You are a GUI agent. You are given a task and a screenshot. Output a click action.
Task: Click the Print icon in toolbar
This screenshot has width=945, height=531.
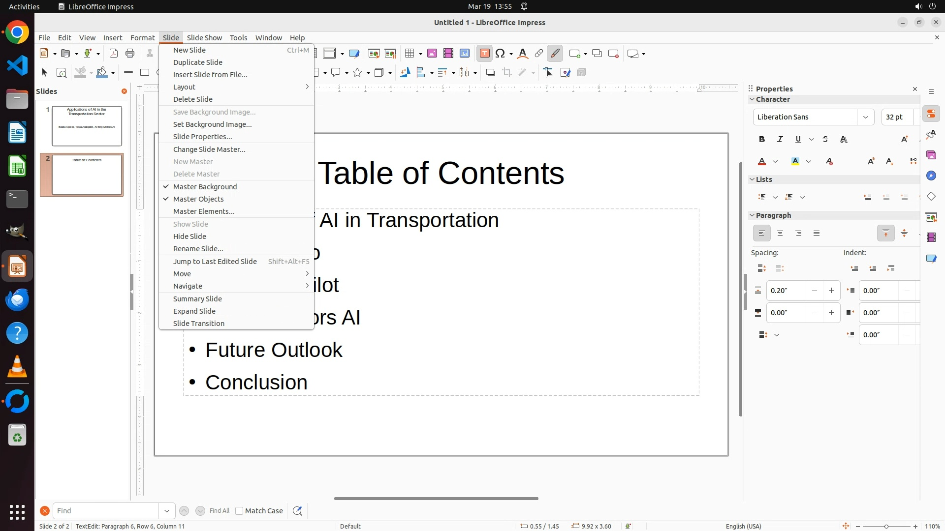130,54
